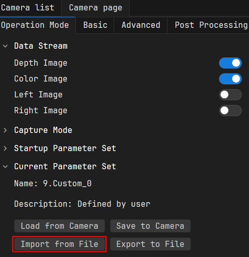
Task: Turn off the Color Image toggle
Action: tap(230, 79)
